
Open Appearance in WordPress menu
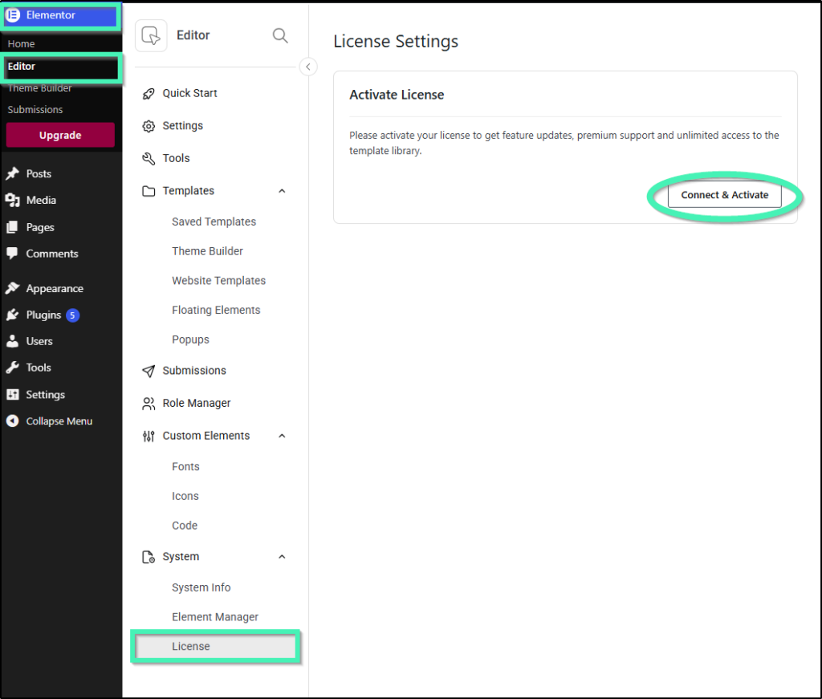pyautogui.click(x=55, y=289)
